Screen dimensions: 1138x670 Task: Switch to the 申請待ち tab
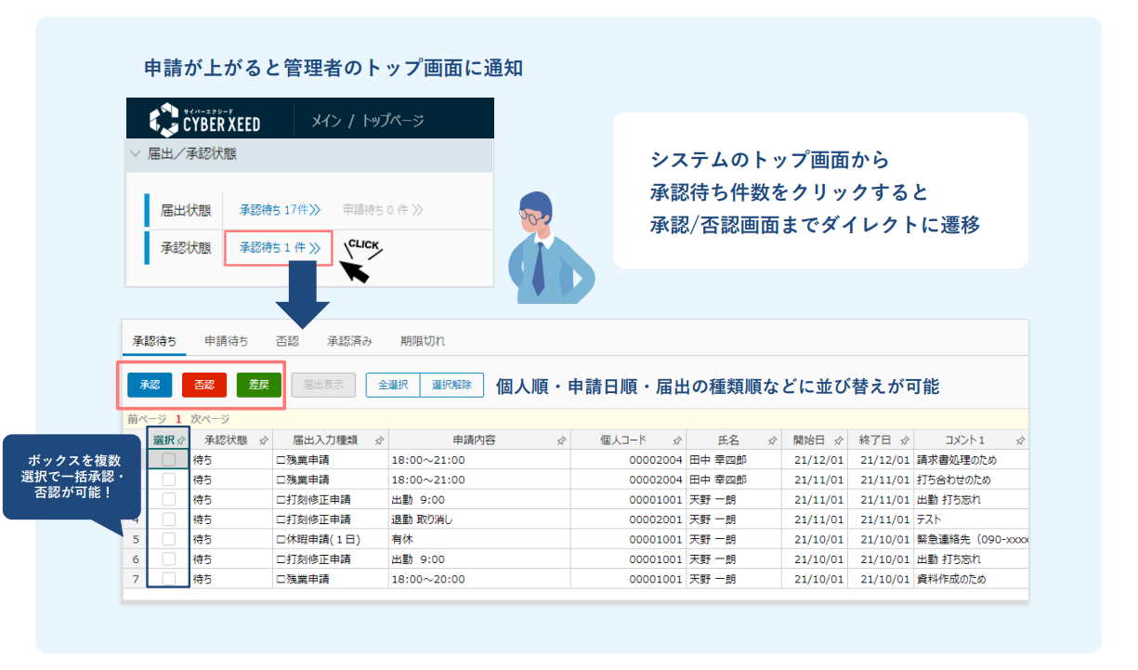pyautogui.click(x=226, y=341)
